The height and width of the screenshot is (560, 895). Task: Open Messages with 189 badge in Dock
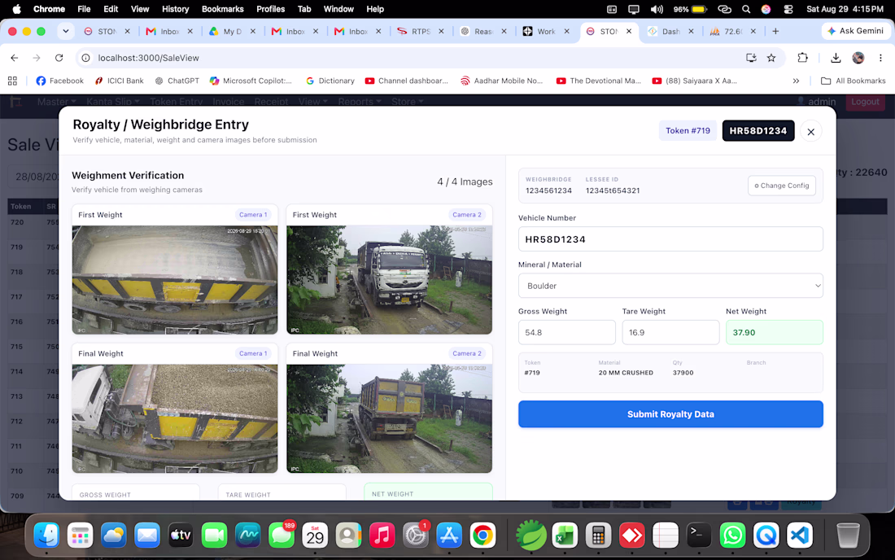pyautogui.click(x=282, y=536)
